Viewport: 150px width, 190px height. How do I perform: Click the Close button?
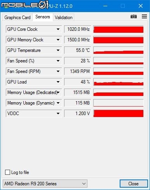(134, 184)
